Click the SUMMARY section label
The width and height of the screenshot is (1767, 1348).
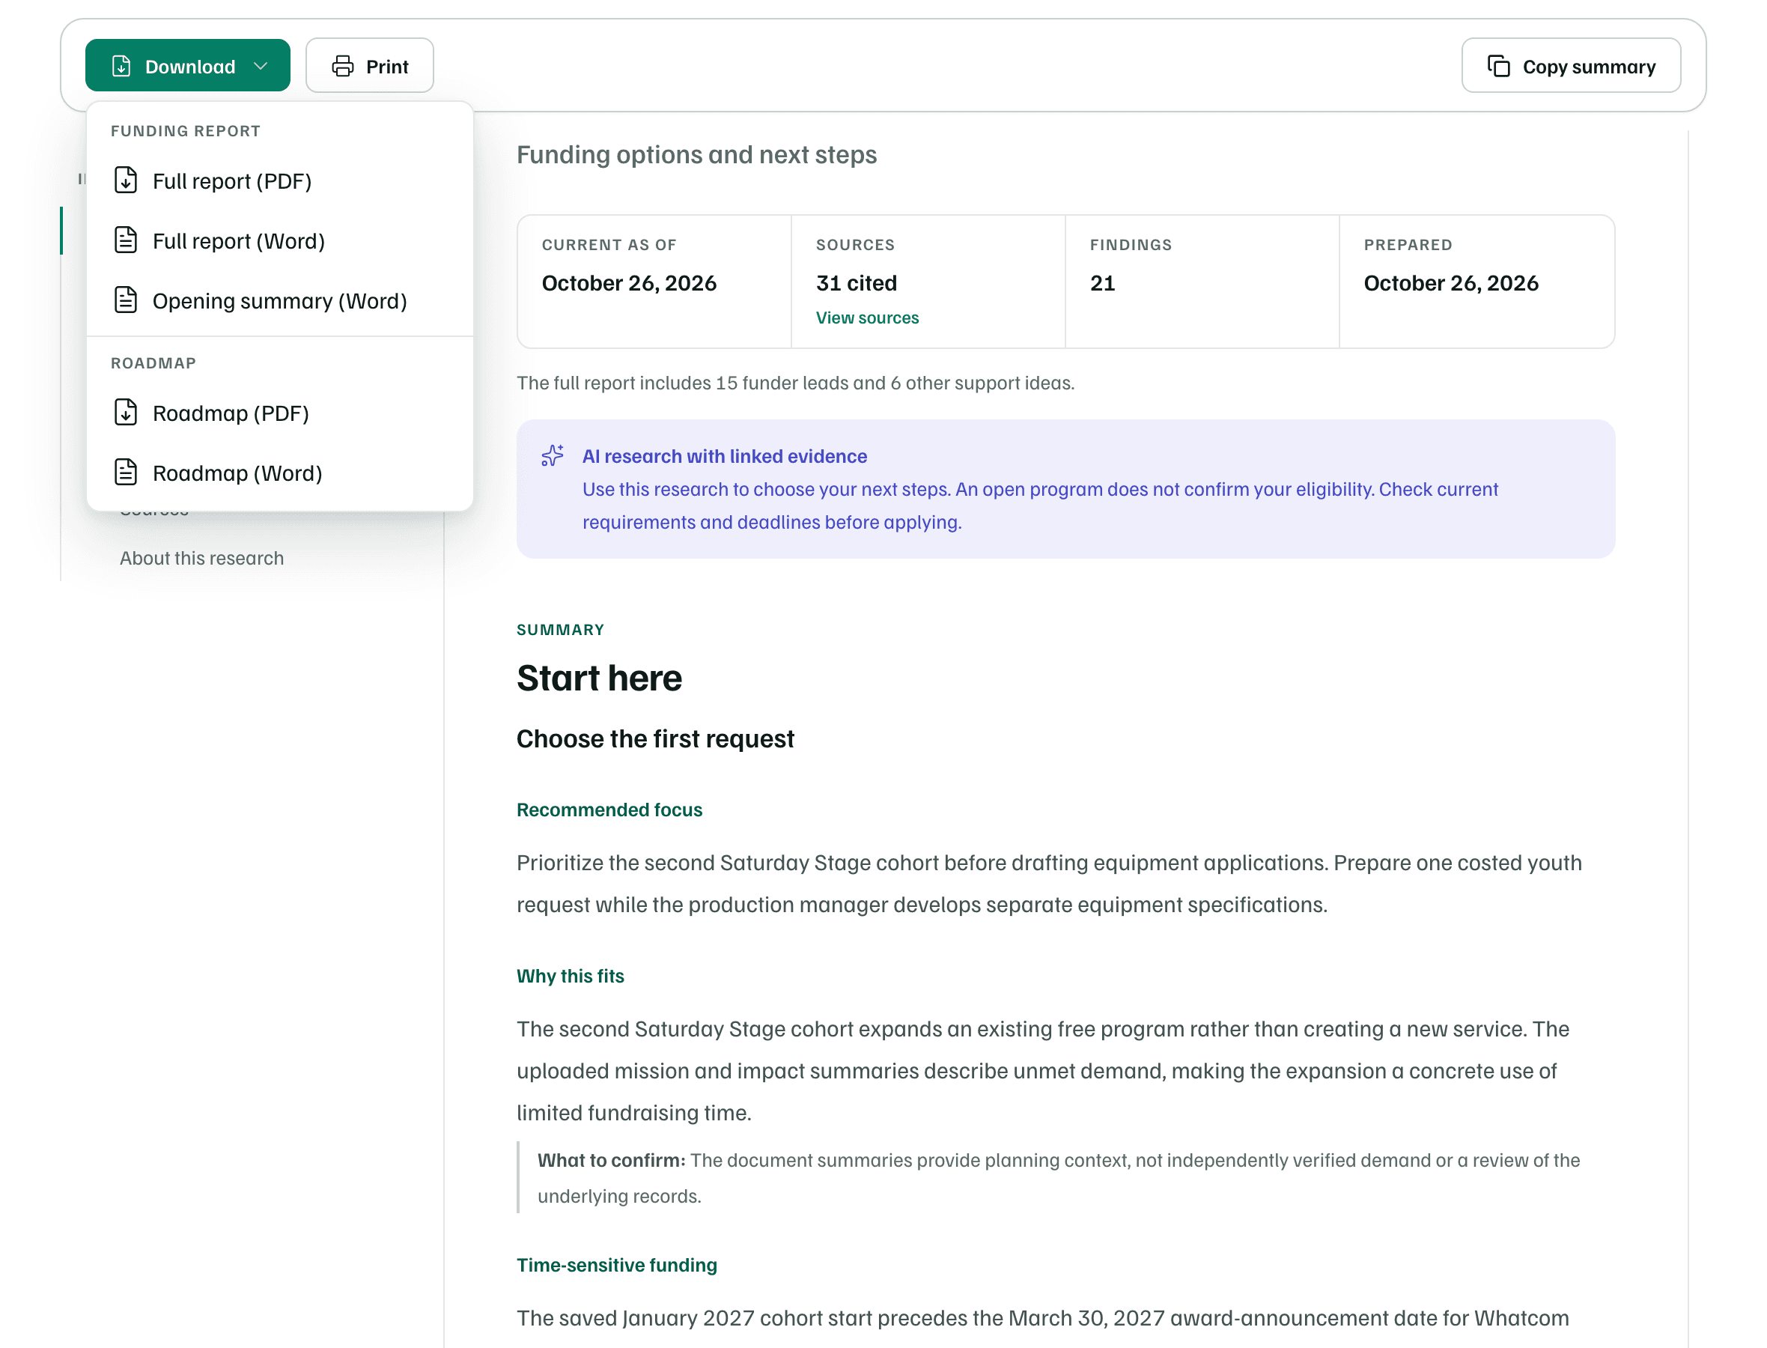coord(561,630)
